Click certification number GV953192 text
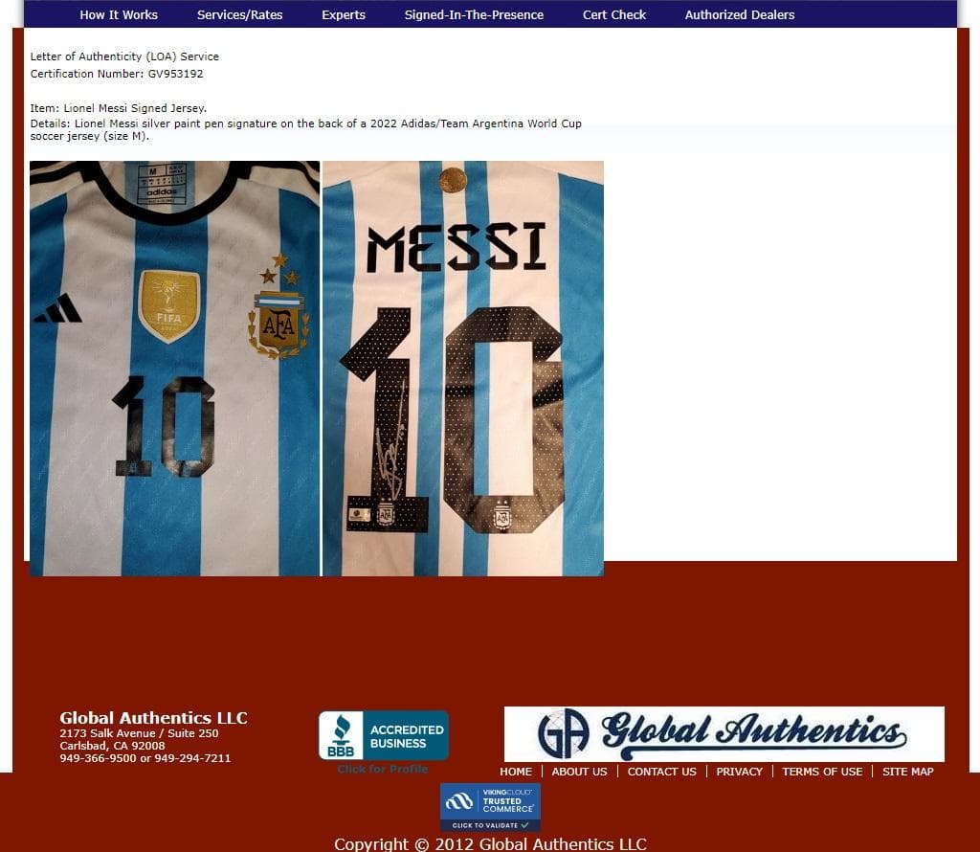The width and height of the screenshot is (980, 852). tap(175, 74)
